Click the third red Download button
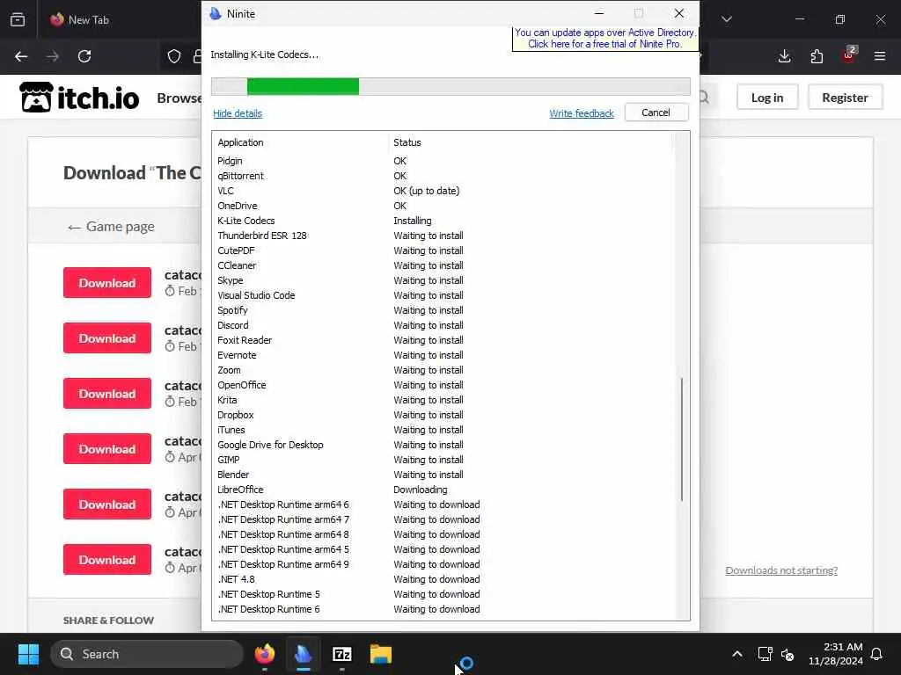Image resolution: width=901 pixels, height=675 pixels. click(107, 393)
